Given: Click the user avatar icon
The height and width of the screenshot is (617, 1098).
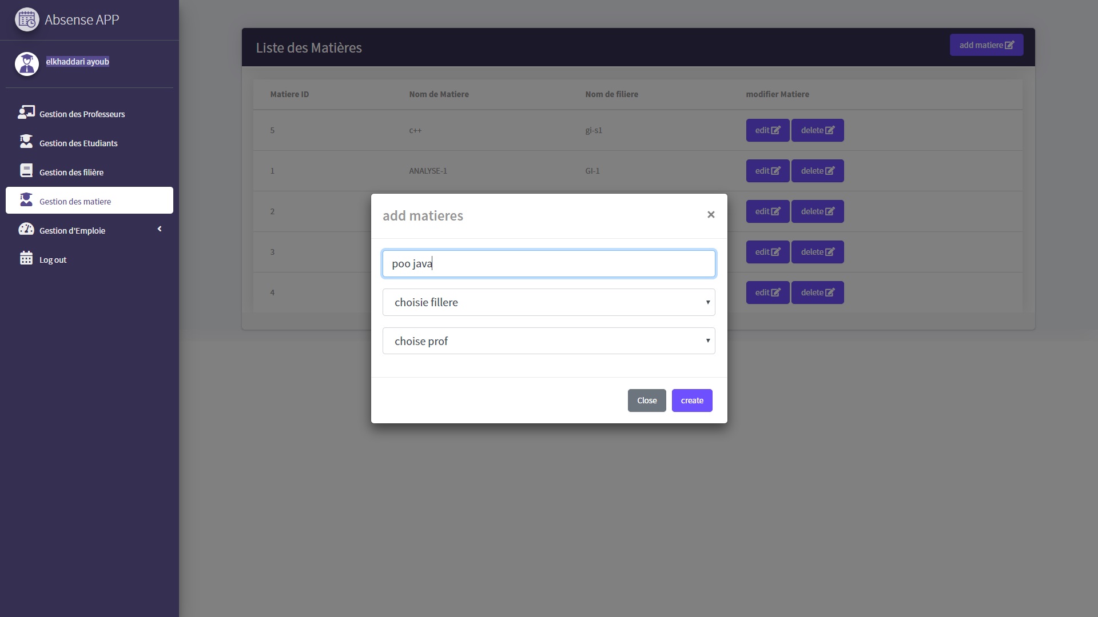Looking at the screenshot, I should [x=26, y=63].
